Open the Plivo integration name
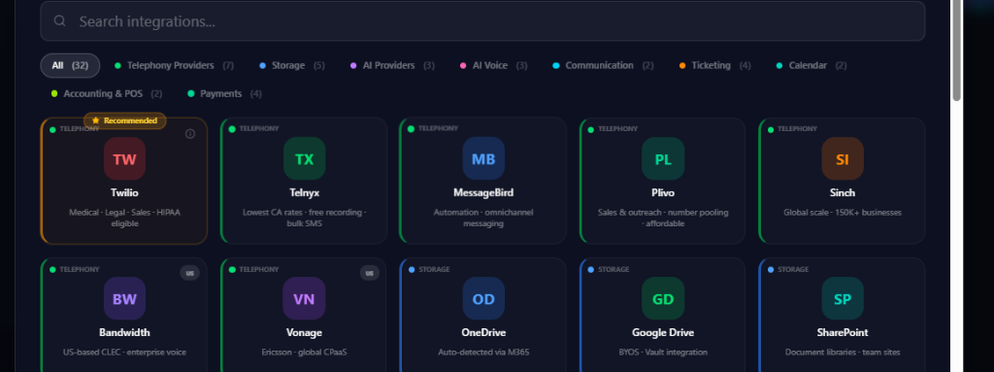This screenshot has width=994, height=372. pyautogui.click(x=663, y=193)
